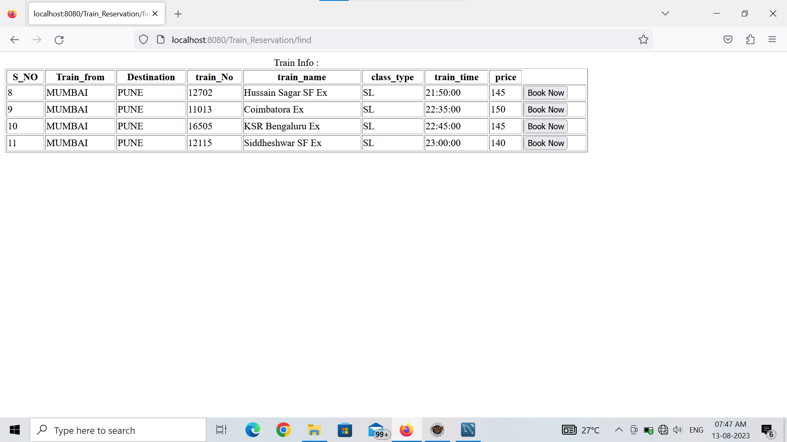Bookmark this page with star icon
787x442 pixels.
[643, 40]
